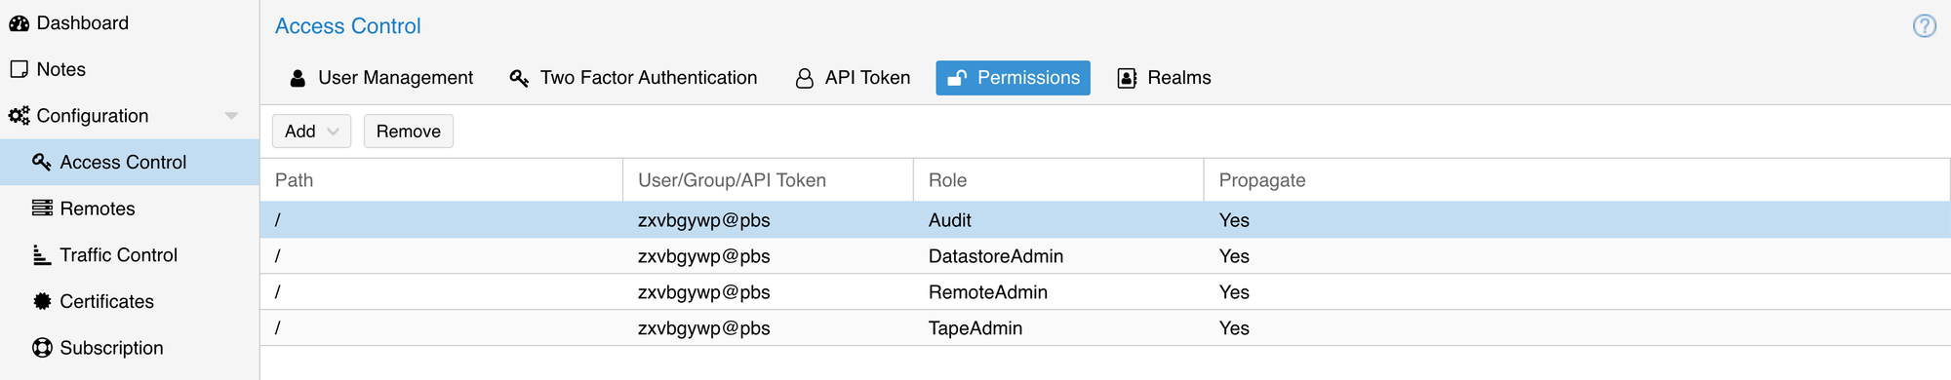The width and height of the screenshot is (1951, 380).
Task: Click the Configuration gears icon
Action: [19, 116]
